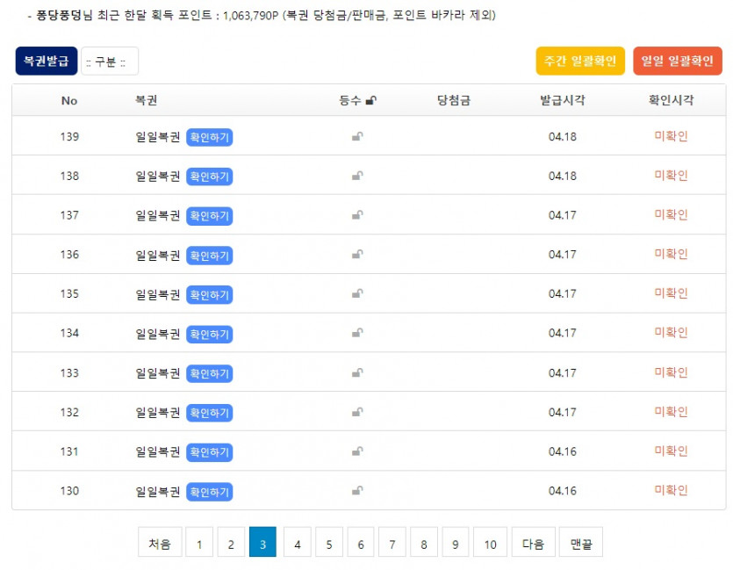733x570 pixels.
Task: Select the active page 3 button
Action: click(x=262, y=542)
